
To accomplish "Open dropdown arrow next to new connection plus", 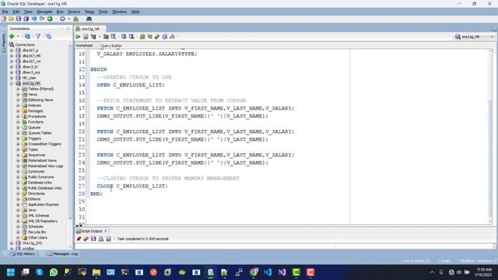I will coord(18,37).
